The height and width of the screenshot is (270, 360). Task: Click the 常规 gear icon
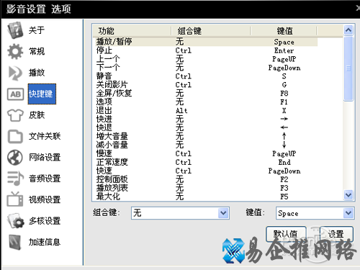point(15,51)
